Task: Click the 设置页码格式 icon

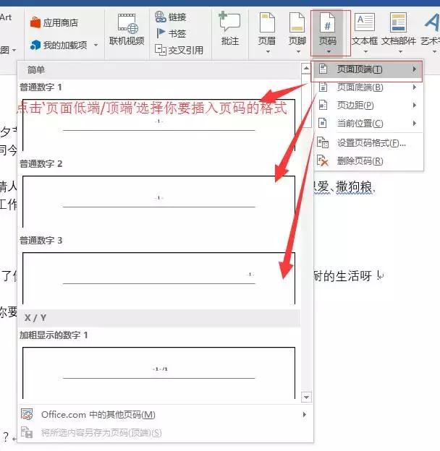Action: 323,142
